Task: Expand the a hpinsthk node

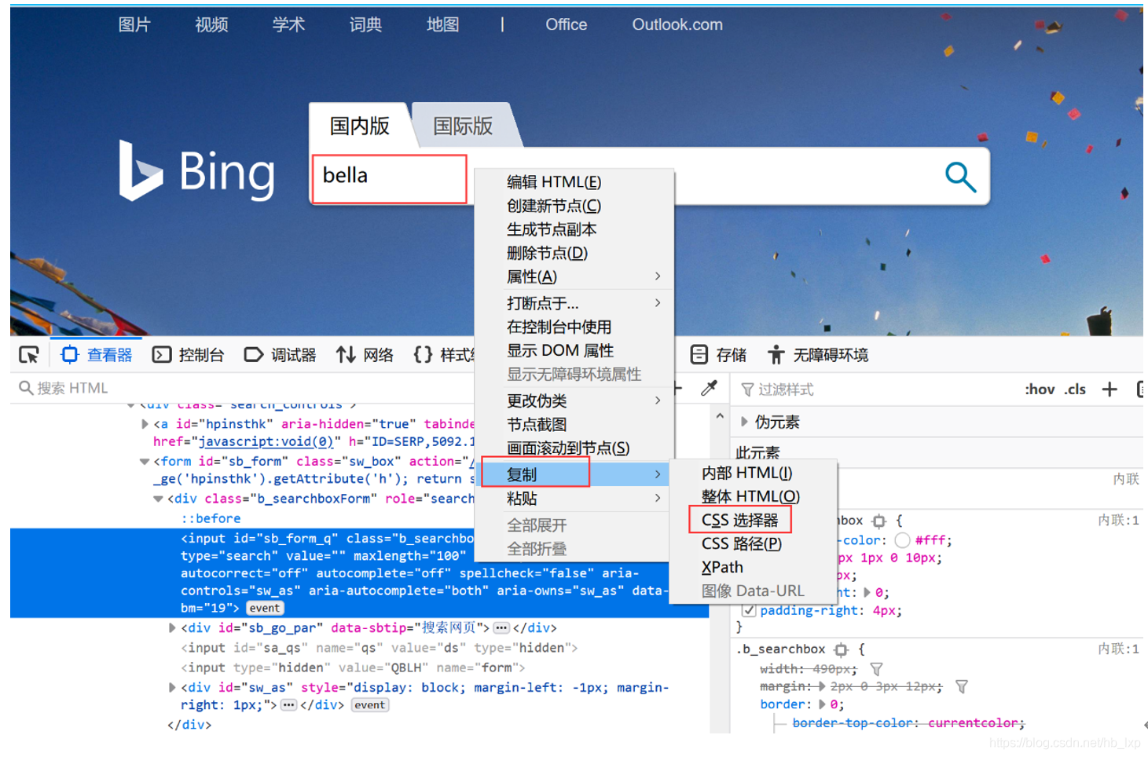Action: pyautogui.click(x=145, y=424)
